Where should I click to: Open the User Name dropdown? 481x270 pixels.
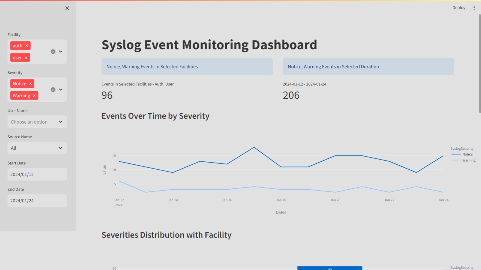(x=37, y=122)
